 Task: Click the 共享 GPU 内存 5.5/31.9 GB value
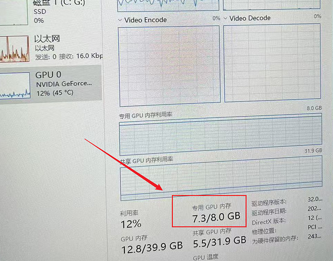pyautogui.click(x=220, y=242)
